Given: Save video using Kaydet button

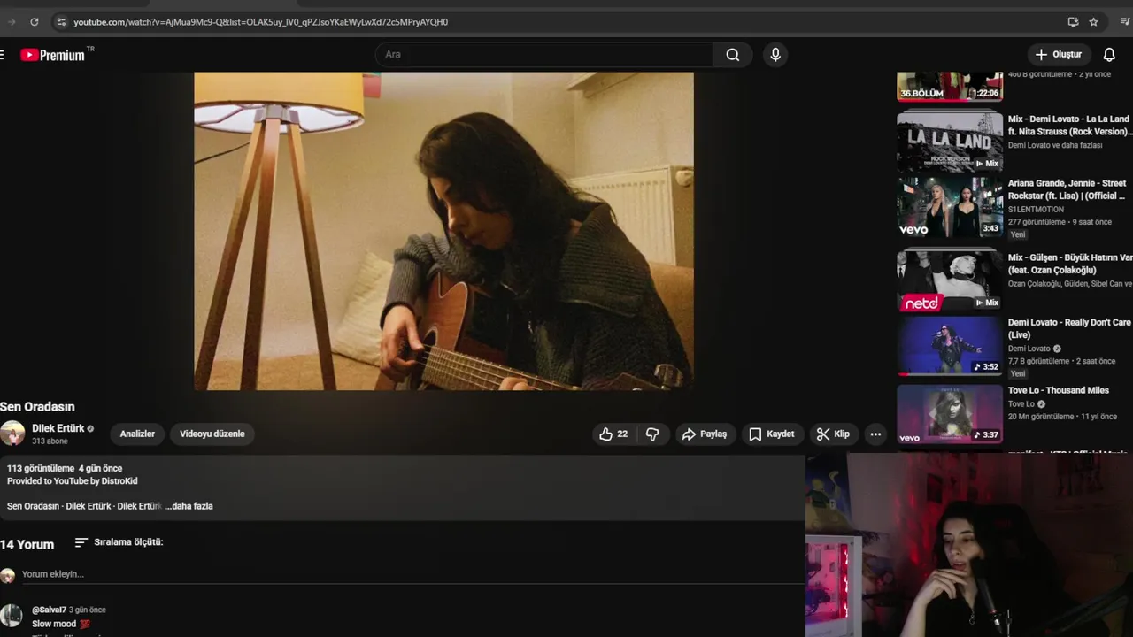Looking at the screenshot, I should pos(772,434).
